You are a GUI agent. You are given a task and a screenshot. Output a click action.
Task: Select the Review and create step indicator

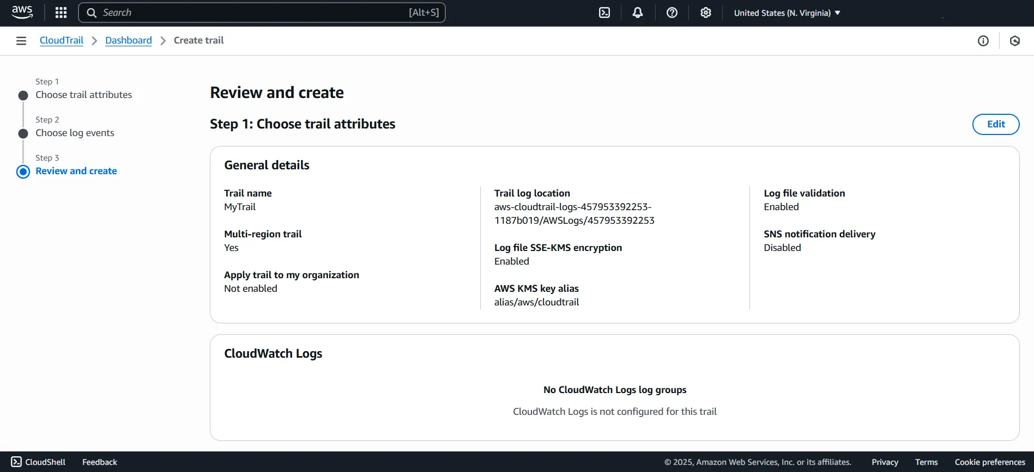click(x=76, y=171)
